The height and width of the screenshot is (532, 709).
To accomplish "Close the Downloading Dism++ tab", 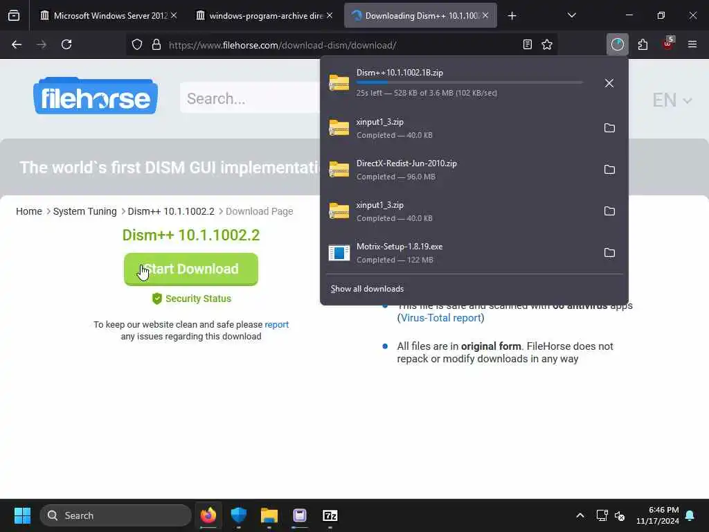I will [x=485, y=15].
